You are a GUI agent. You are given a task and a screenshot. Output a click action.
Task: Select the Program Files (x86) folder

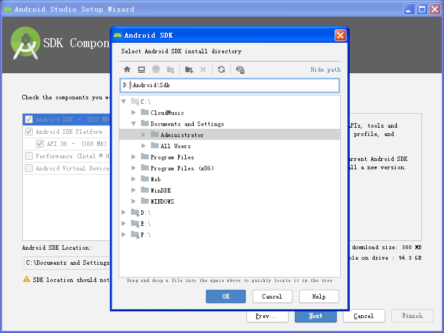[x=182, y=168]
